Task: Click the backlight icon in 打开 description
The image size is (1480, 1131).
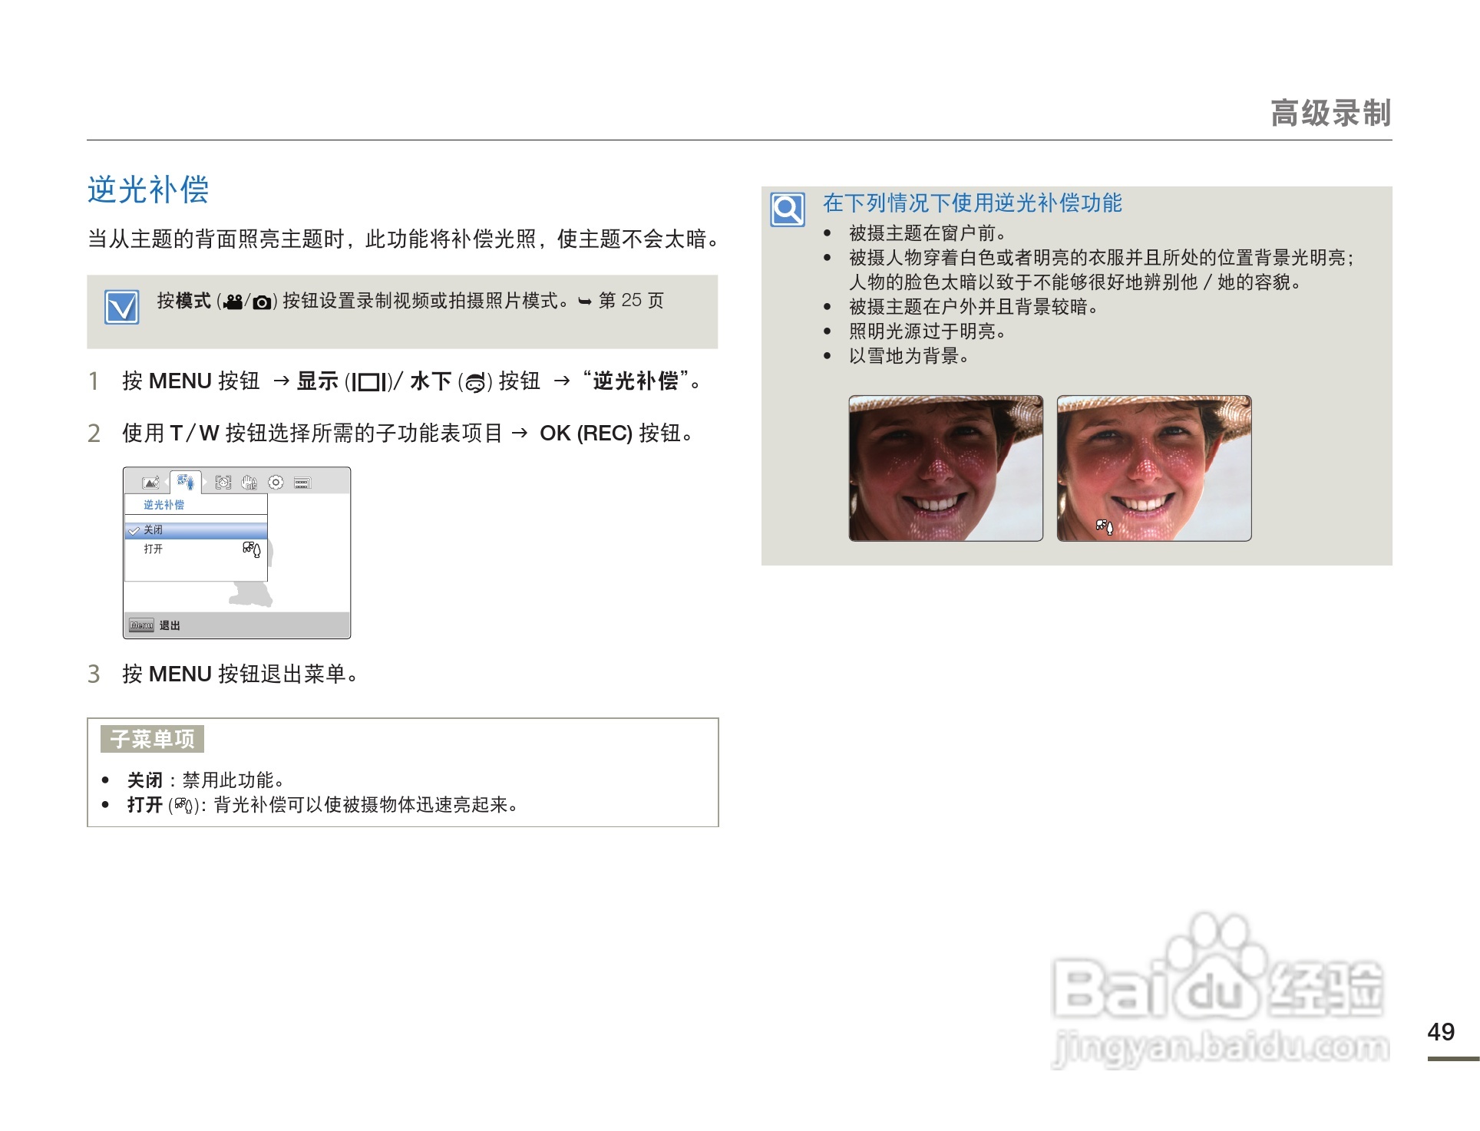Action: (183, 806)
